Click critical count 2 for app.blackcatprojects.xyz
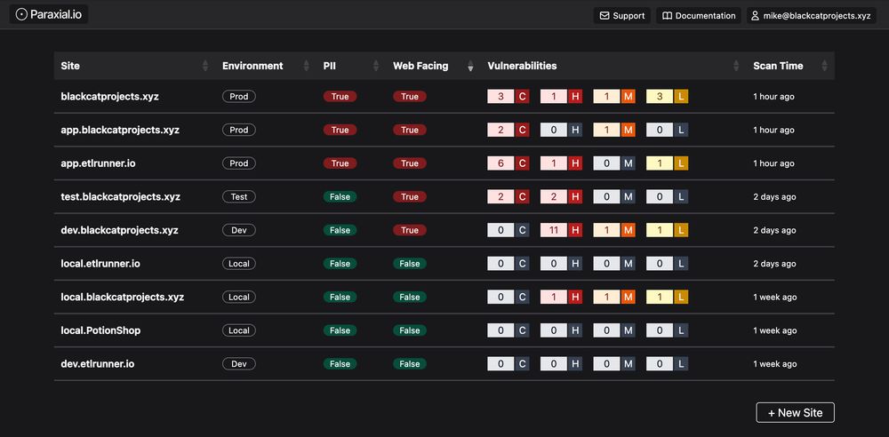 501,130
